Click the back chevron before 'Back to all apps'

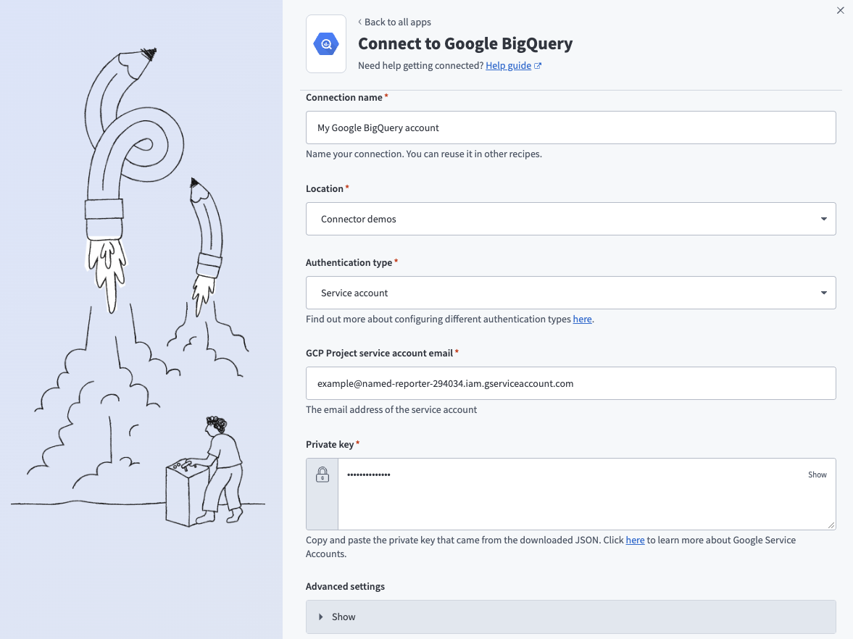358,22
